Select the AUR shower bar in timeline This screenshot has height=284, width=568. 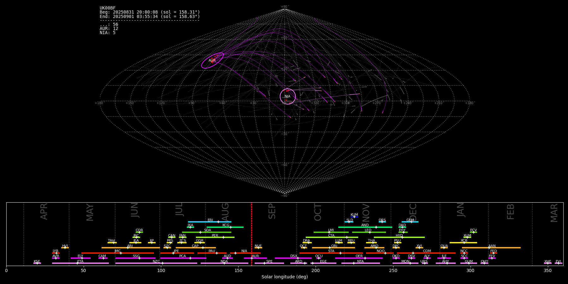point(255,258)
